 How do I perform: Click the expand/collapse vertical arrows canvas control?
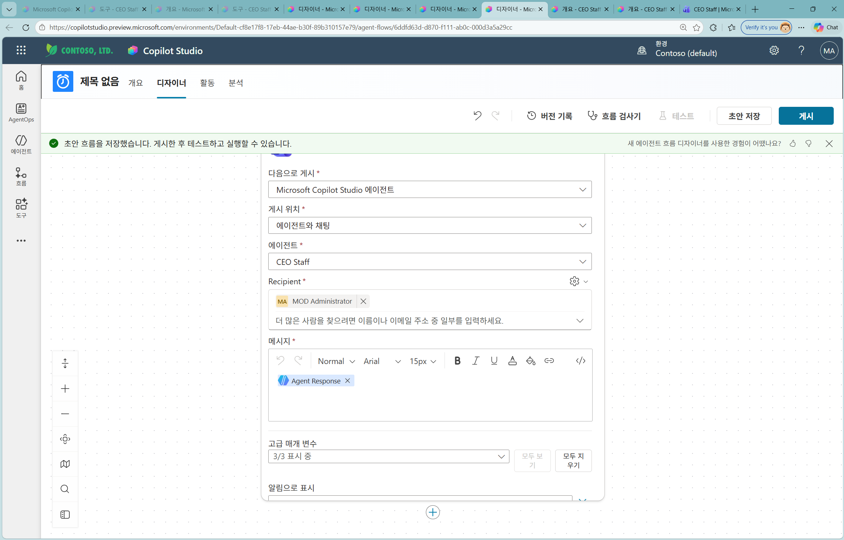pos(65,363)
